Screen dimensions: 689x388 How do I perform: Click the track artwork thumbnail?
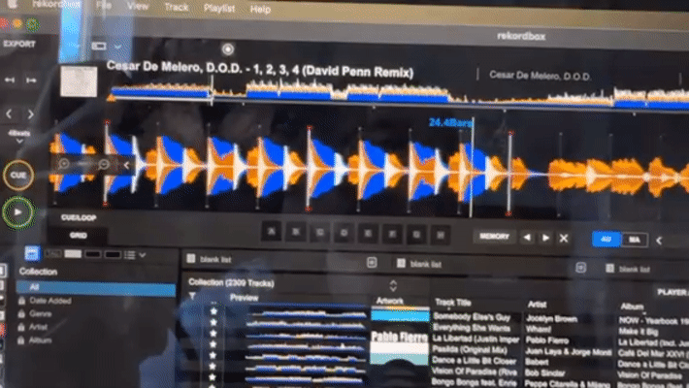[x=79, y=81]
